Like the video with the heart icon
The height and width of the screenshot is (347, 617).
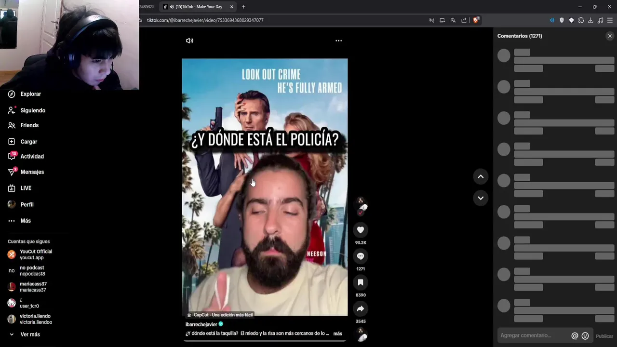361,230
